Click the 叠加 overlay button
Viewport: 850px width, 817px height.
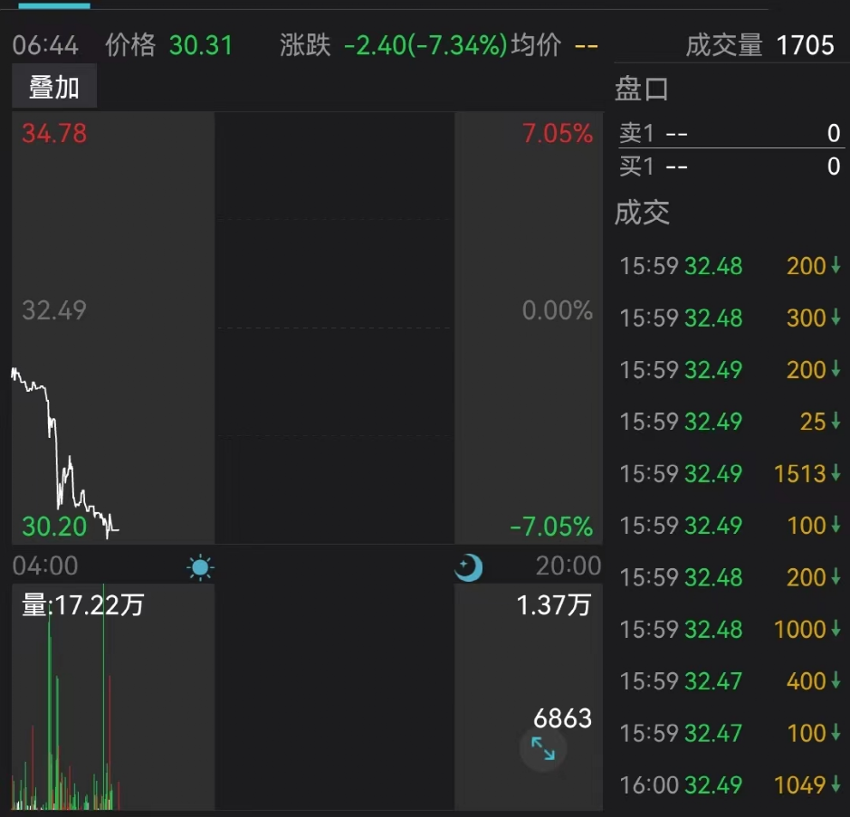point(54,88)
